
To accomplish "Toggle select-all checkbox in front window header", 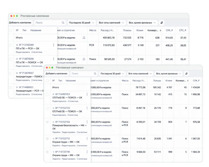I will point(47,81).
